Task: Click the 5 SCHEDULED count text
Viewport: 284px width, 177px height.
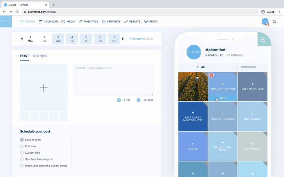Action: [x=214, y=55]
